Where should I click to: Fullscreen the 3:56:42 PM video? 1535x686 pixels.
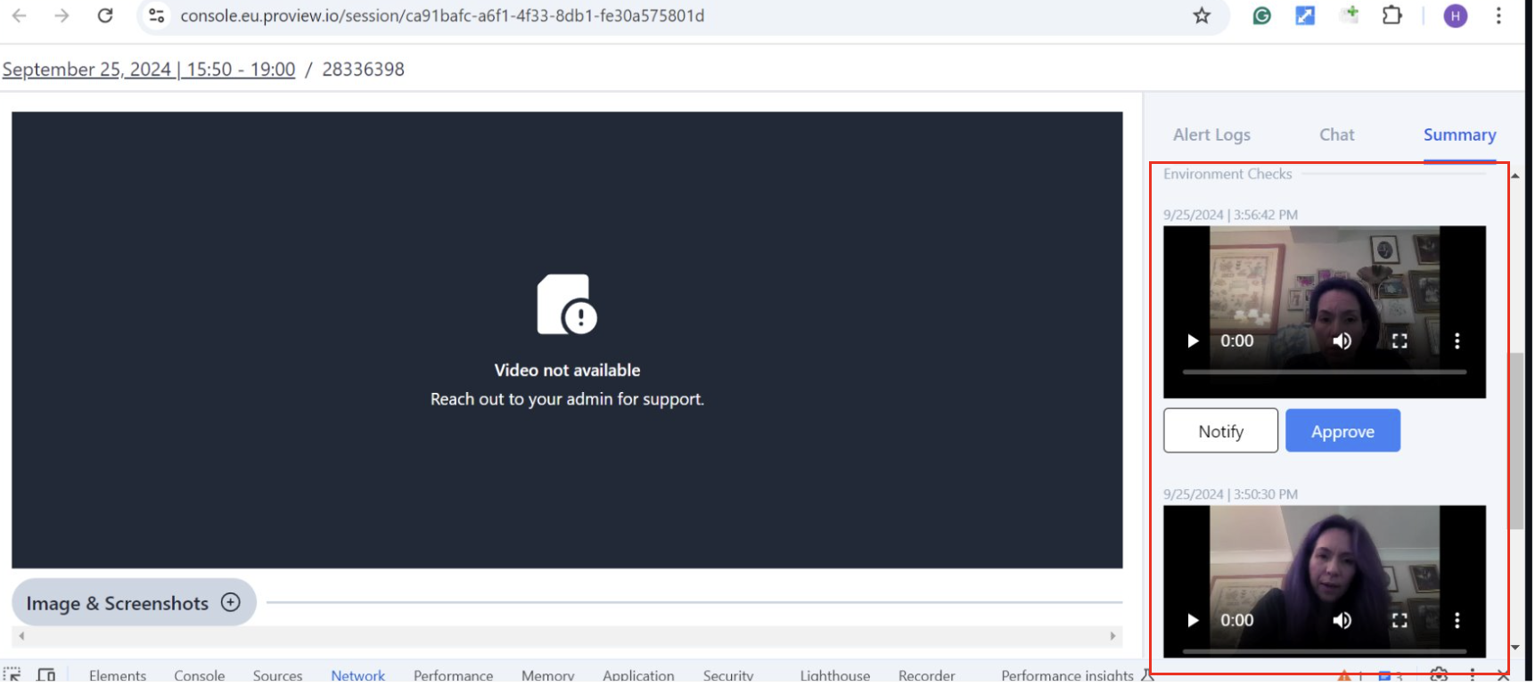(x=1400, y=341)
